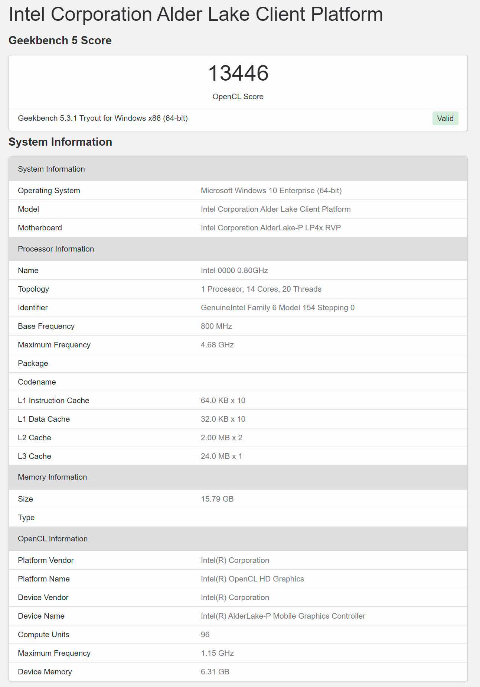The height and width of the screenshot is (687, 480).
Task: Select '24.0 MB x 1' value
Action: (222, 456)
